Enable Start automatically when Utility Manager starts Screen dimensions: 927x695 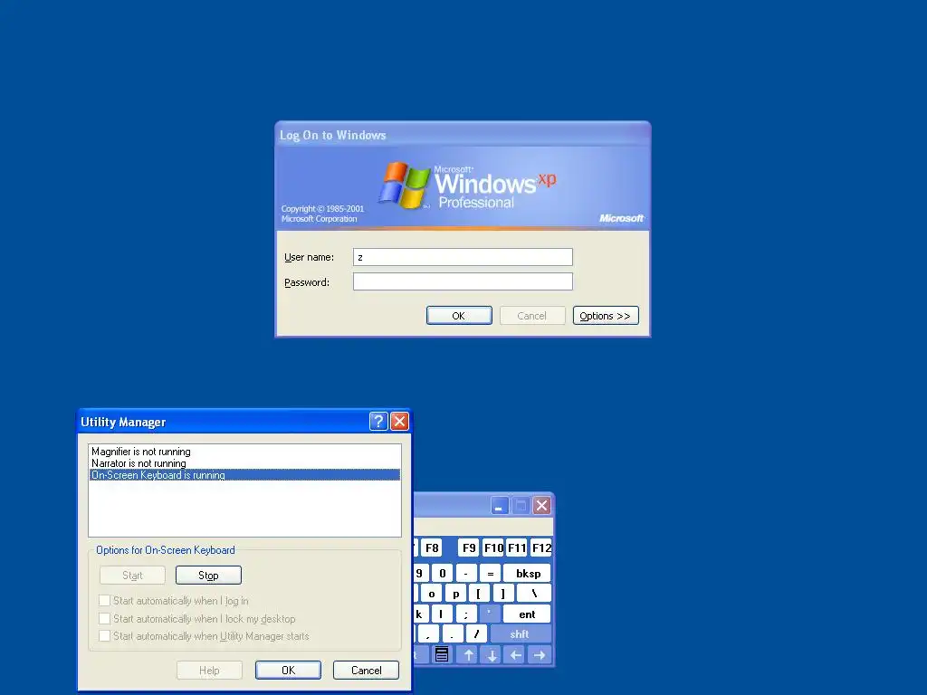(105, 636)
